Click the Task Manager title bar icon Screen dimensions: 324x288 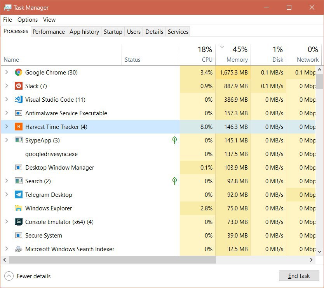(8, 8)
